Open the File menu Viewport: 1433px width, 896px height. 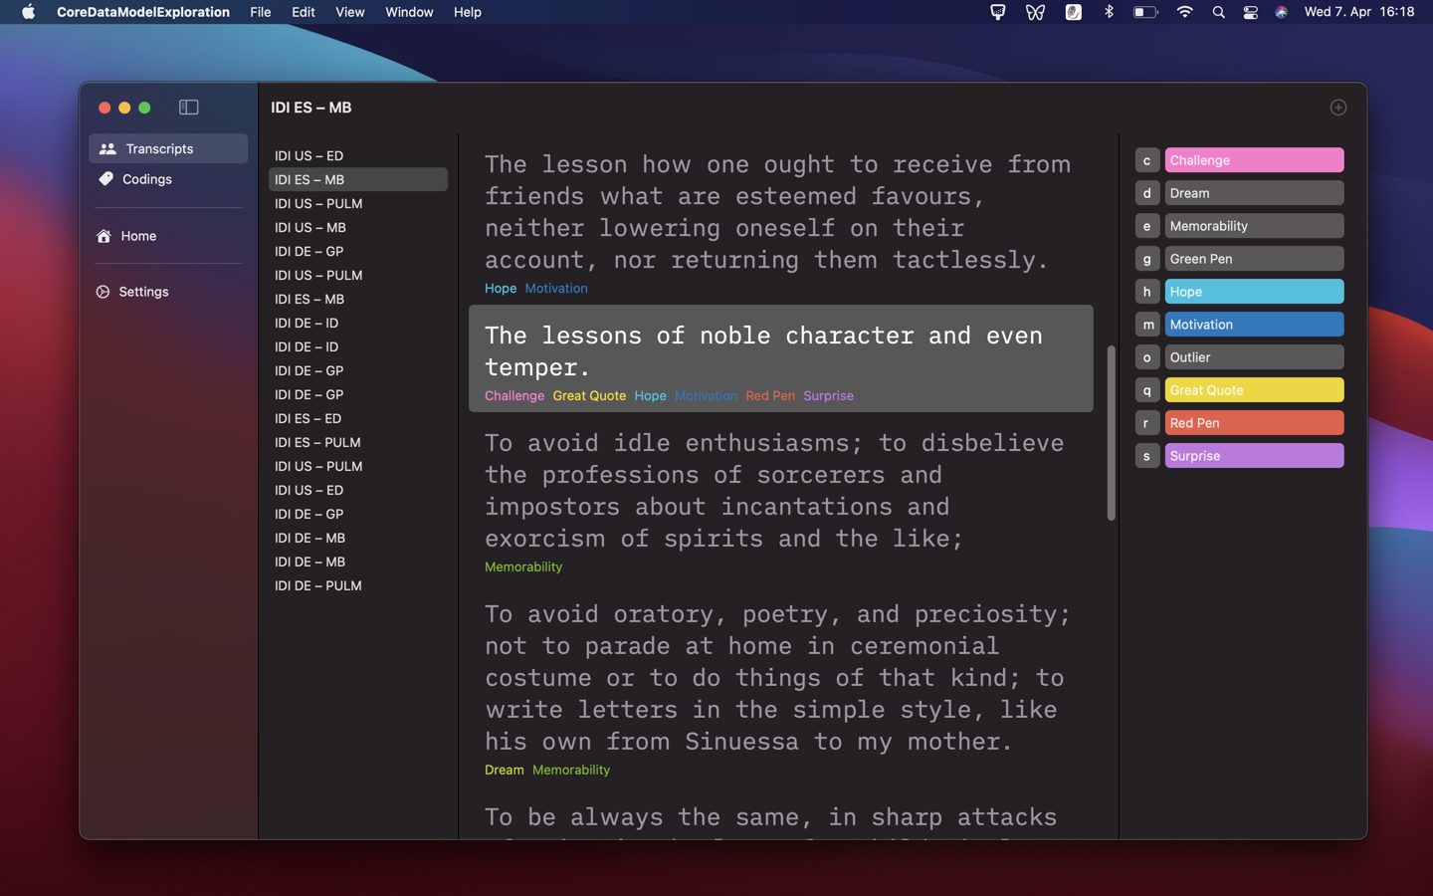(261, 12)
